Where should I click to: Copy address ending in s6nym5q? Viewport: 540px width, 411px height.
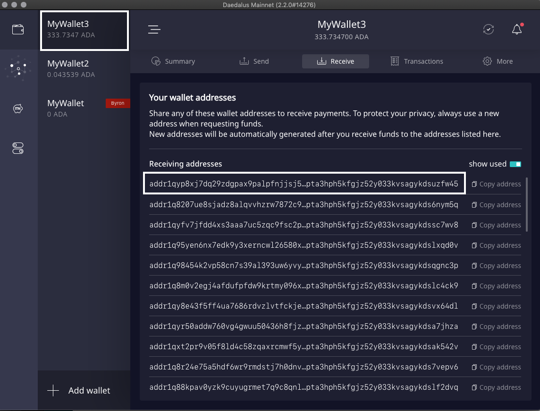(x=496, y=205)
